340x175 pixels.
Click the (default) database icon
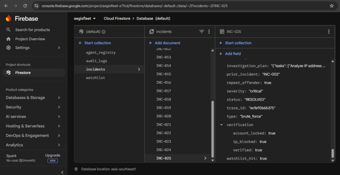click(81, 32)
